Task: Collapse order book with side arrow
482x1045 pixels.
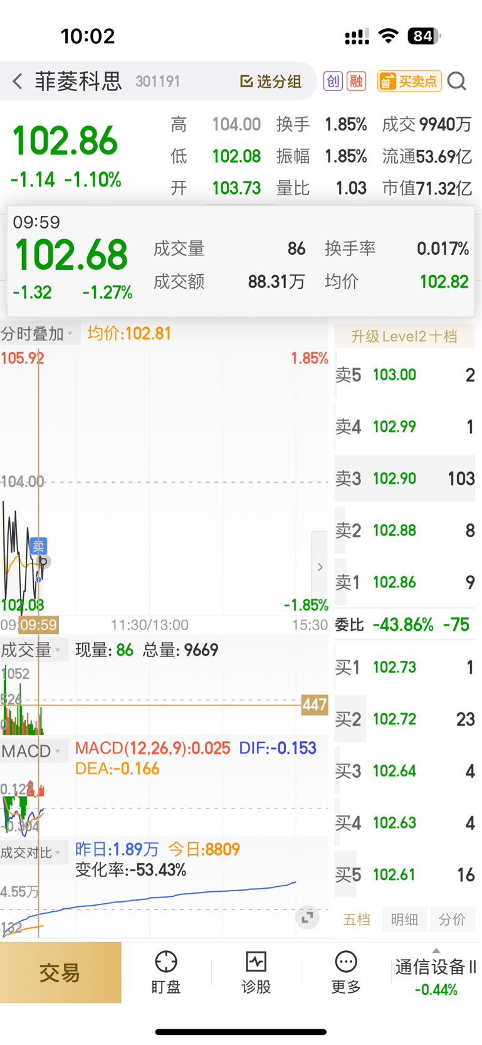Action: 320,567
